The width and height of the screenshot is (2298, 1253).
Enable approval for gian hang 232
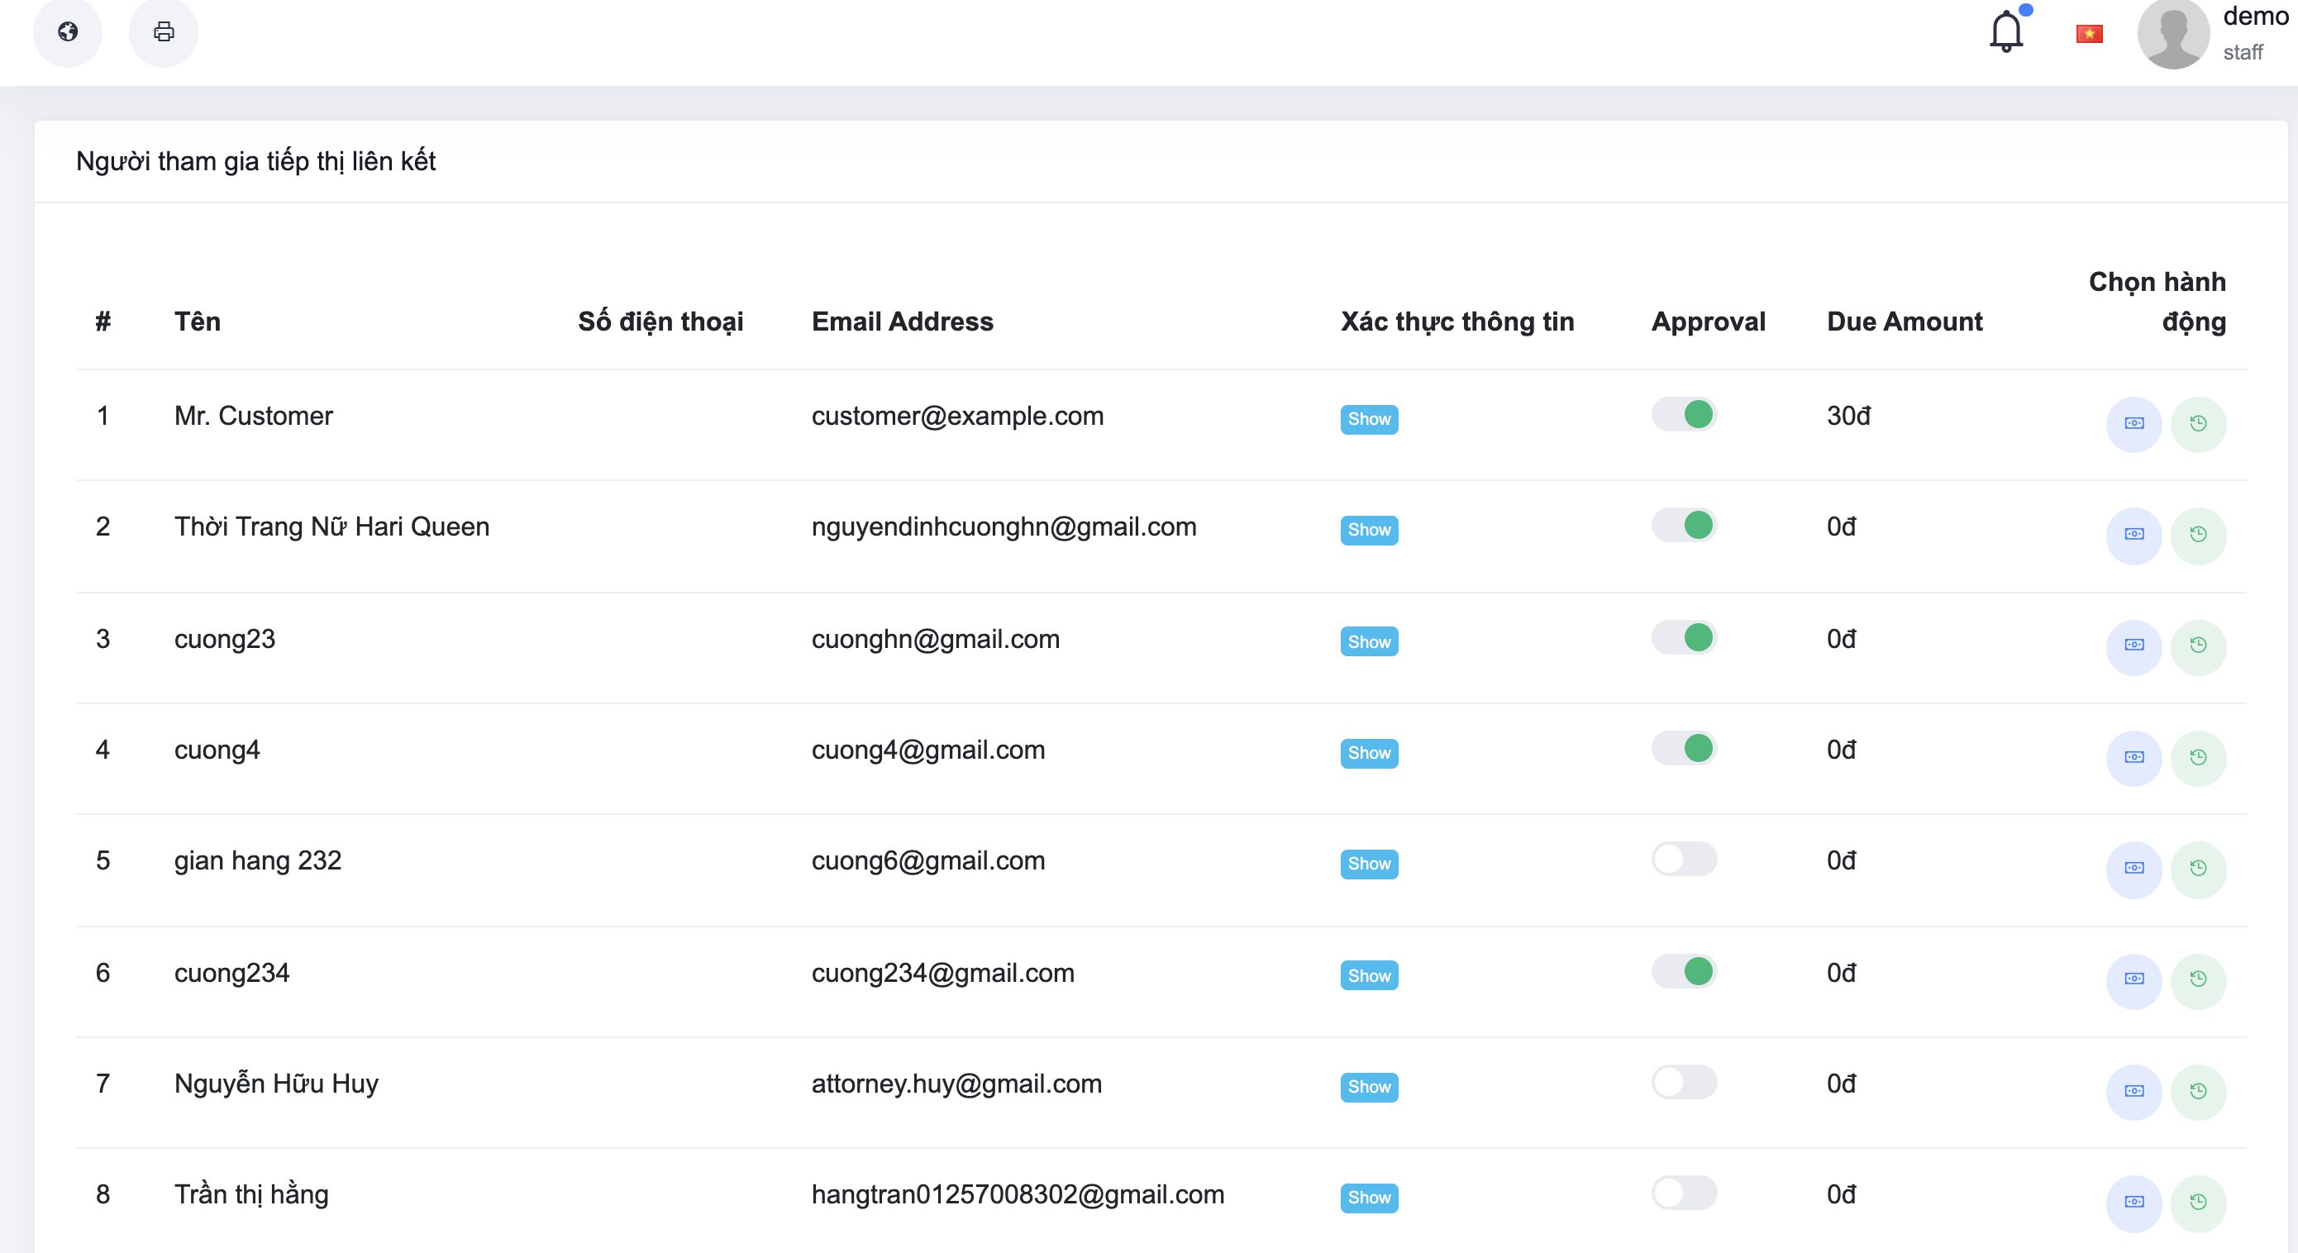(1683, 860)
